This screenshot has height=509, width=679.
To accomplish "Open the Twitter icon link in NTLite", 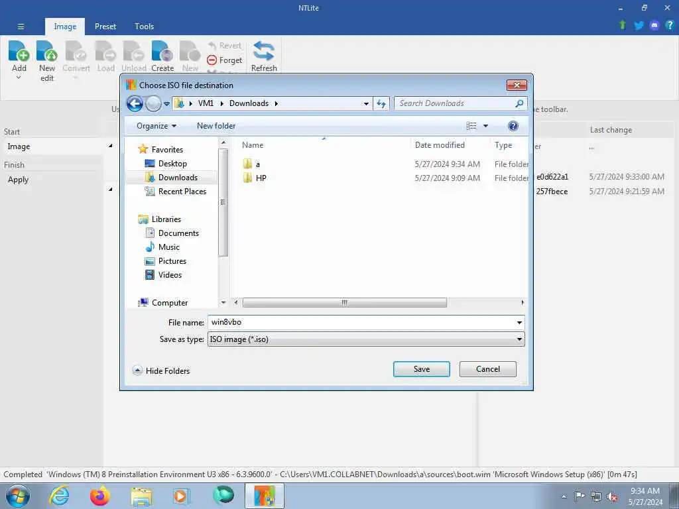I will (x=639, y=26).
